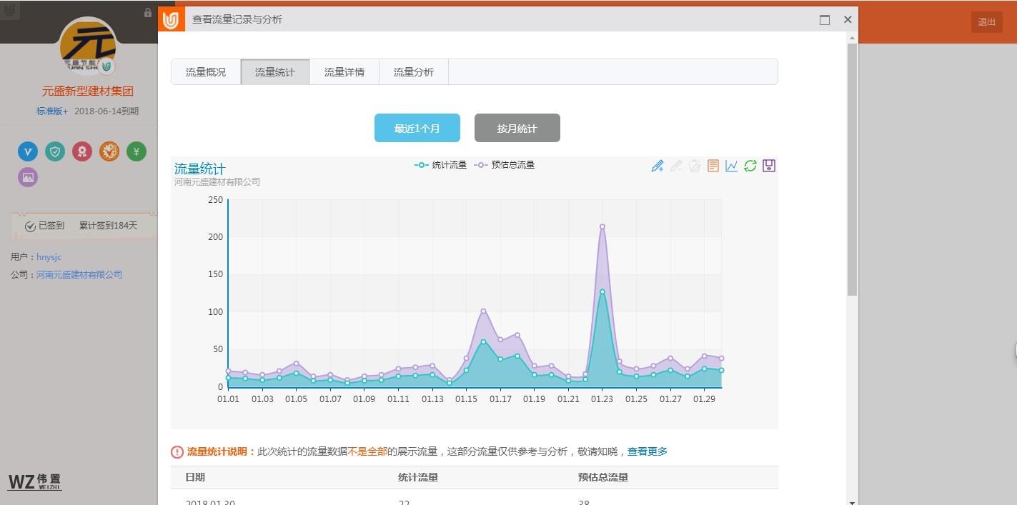This screenshot has height=505, width=1017.
Task: Click the dialog's vertical scrollbar
Action: tap(852, 170)
